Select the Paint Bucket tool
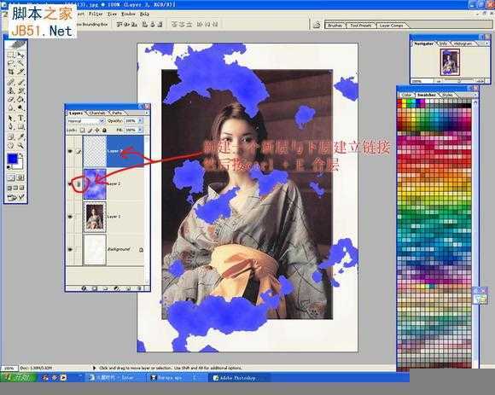 tap(20, 99)
